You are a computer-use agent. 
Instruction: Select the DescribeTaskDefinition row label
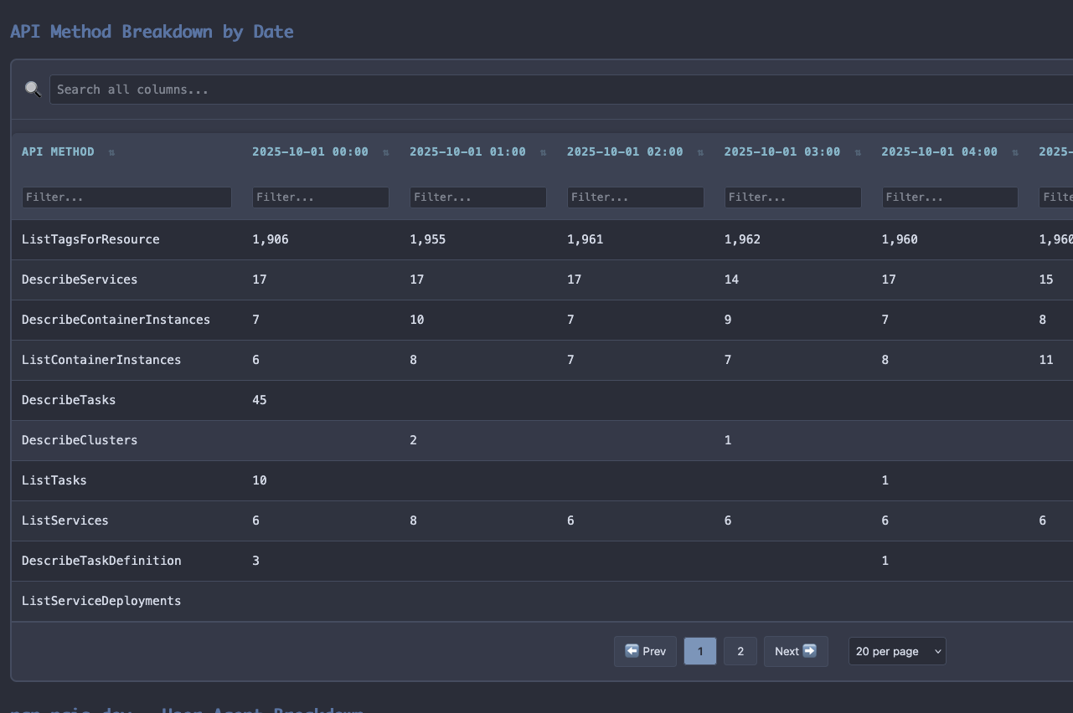pos(101,561)
